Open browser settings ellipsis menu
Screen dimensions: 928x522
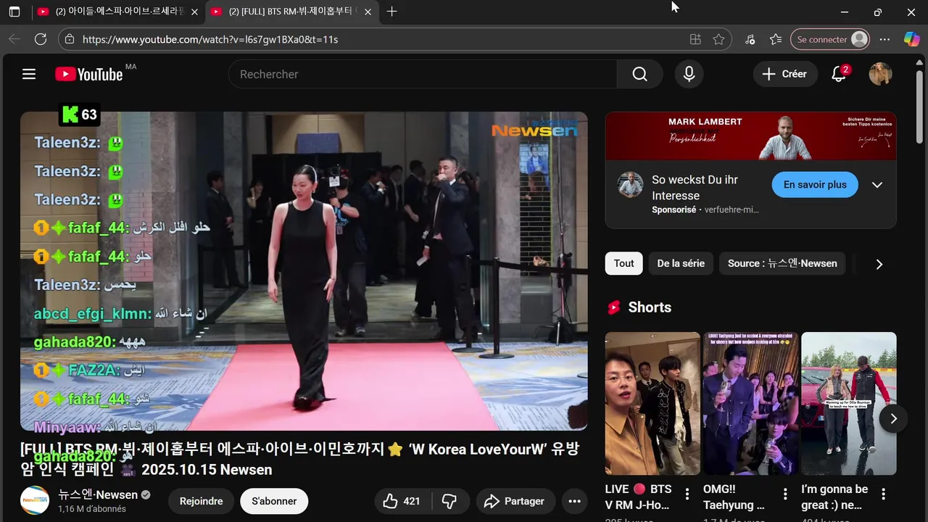pos(884,39)
